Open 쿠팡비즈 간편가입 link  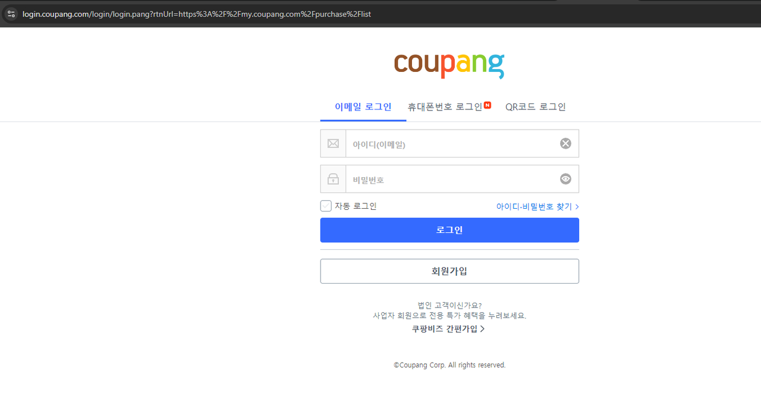click(x=449, y=329)
